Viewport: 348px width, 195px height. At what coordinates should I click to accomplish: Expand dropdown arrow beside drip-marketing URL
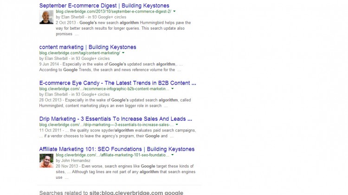[177, 124]
